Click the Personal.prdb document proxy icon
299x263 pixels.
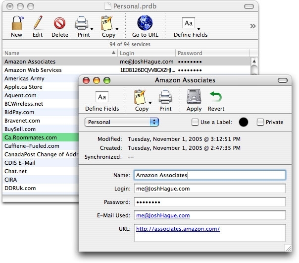pyautogui.click(x=108, y=6)
